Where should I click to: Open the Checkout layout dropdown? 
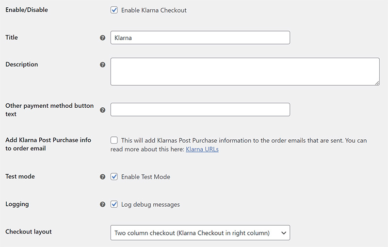(x=200, y=233)
